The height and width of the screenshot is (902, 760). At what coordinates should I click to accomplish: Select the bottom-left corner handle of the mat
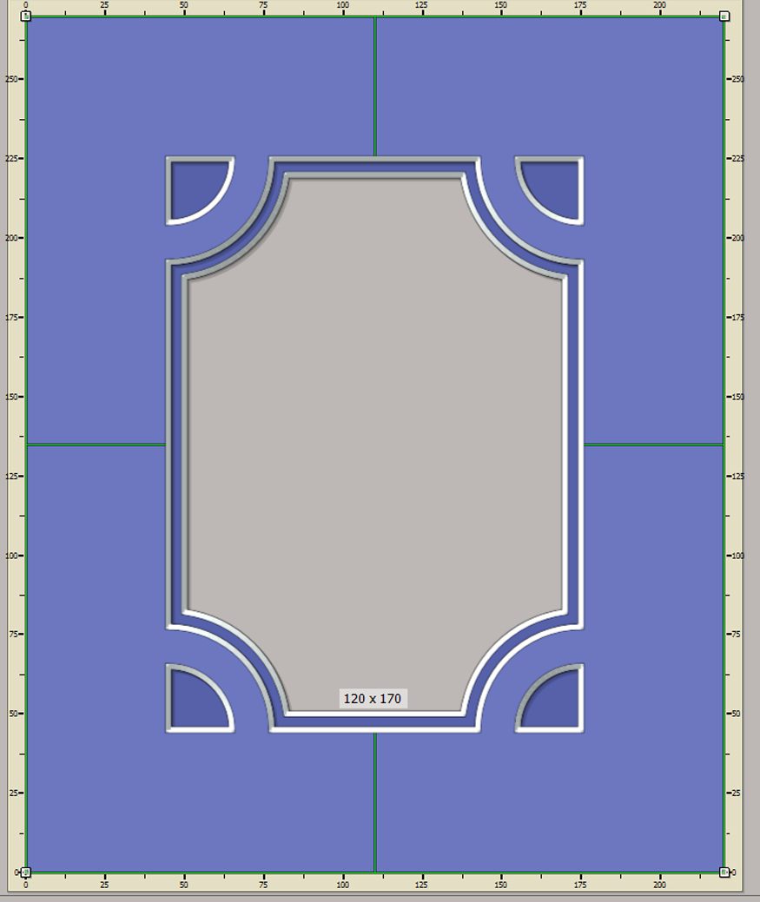pos(26,872)
